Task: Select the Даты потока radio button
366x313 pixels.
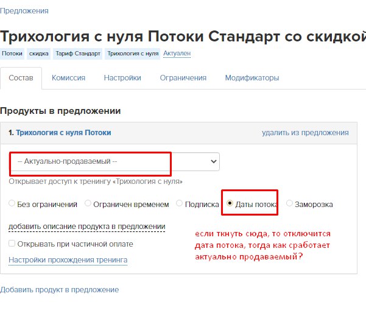Action: 230,203
